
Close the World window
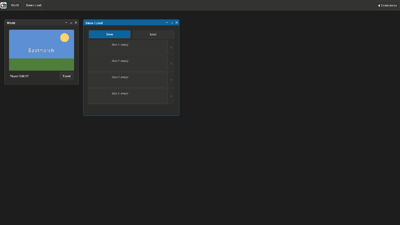tap(76, 23)
